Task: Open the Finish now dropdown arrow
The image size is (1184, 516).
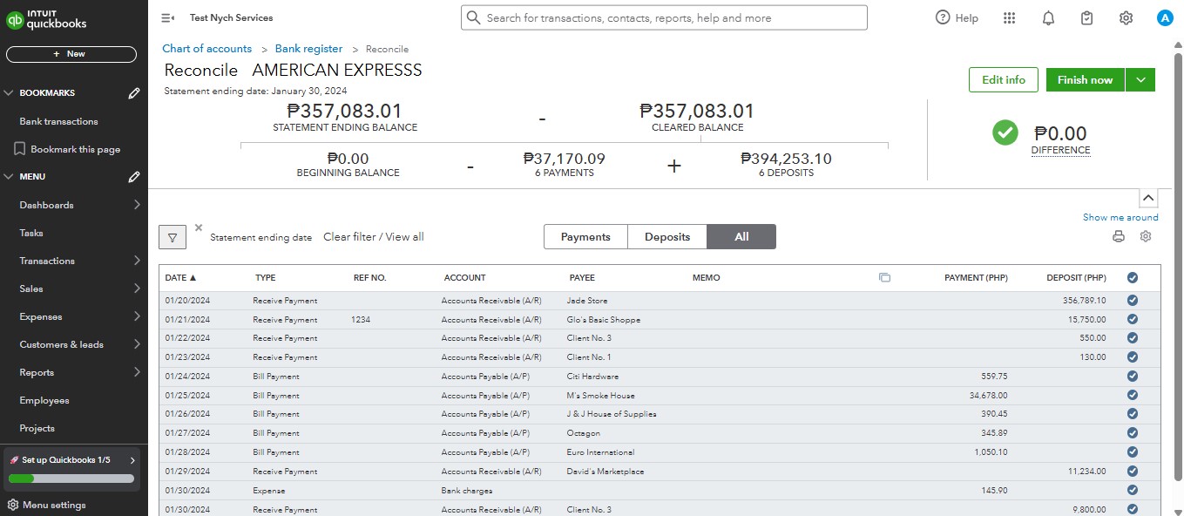Action: (1140, 79)
